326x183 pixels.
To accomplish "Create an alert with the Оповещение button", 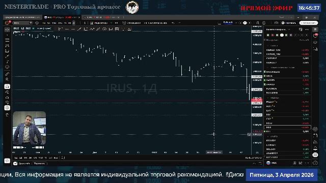I will pyautogui.click(x=131, y=23).
